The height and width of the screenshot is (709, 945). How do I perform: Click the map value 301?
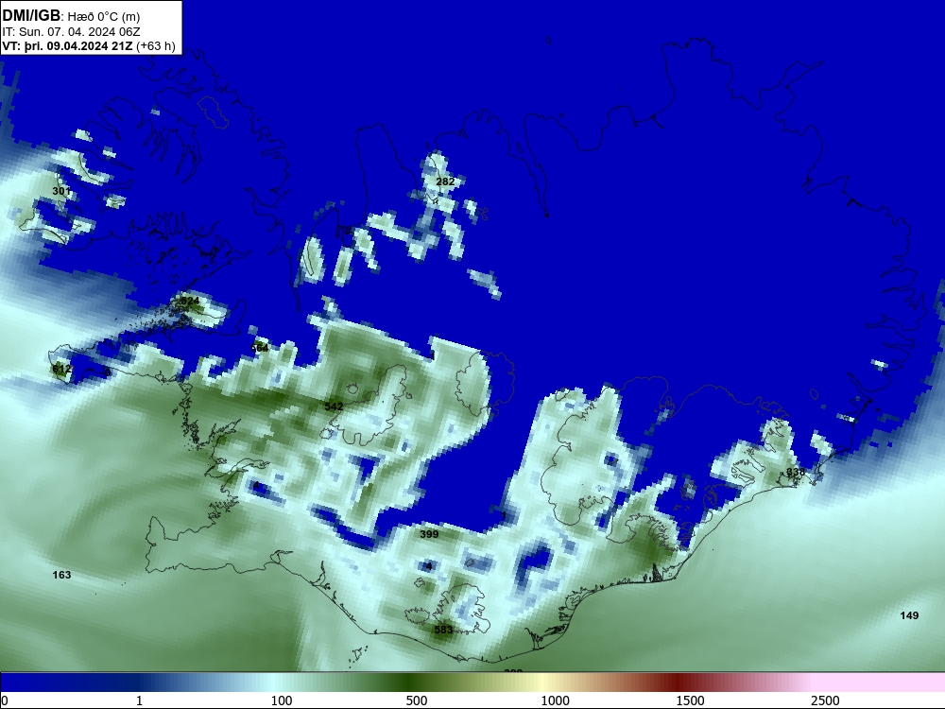tap(60, 191)
